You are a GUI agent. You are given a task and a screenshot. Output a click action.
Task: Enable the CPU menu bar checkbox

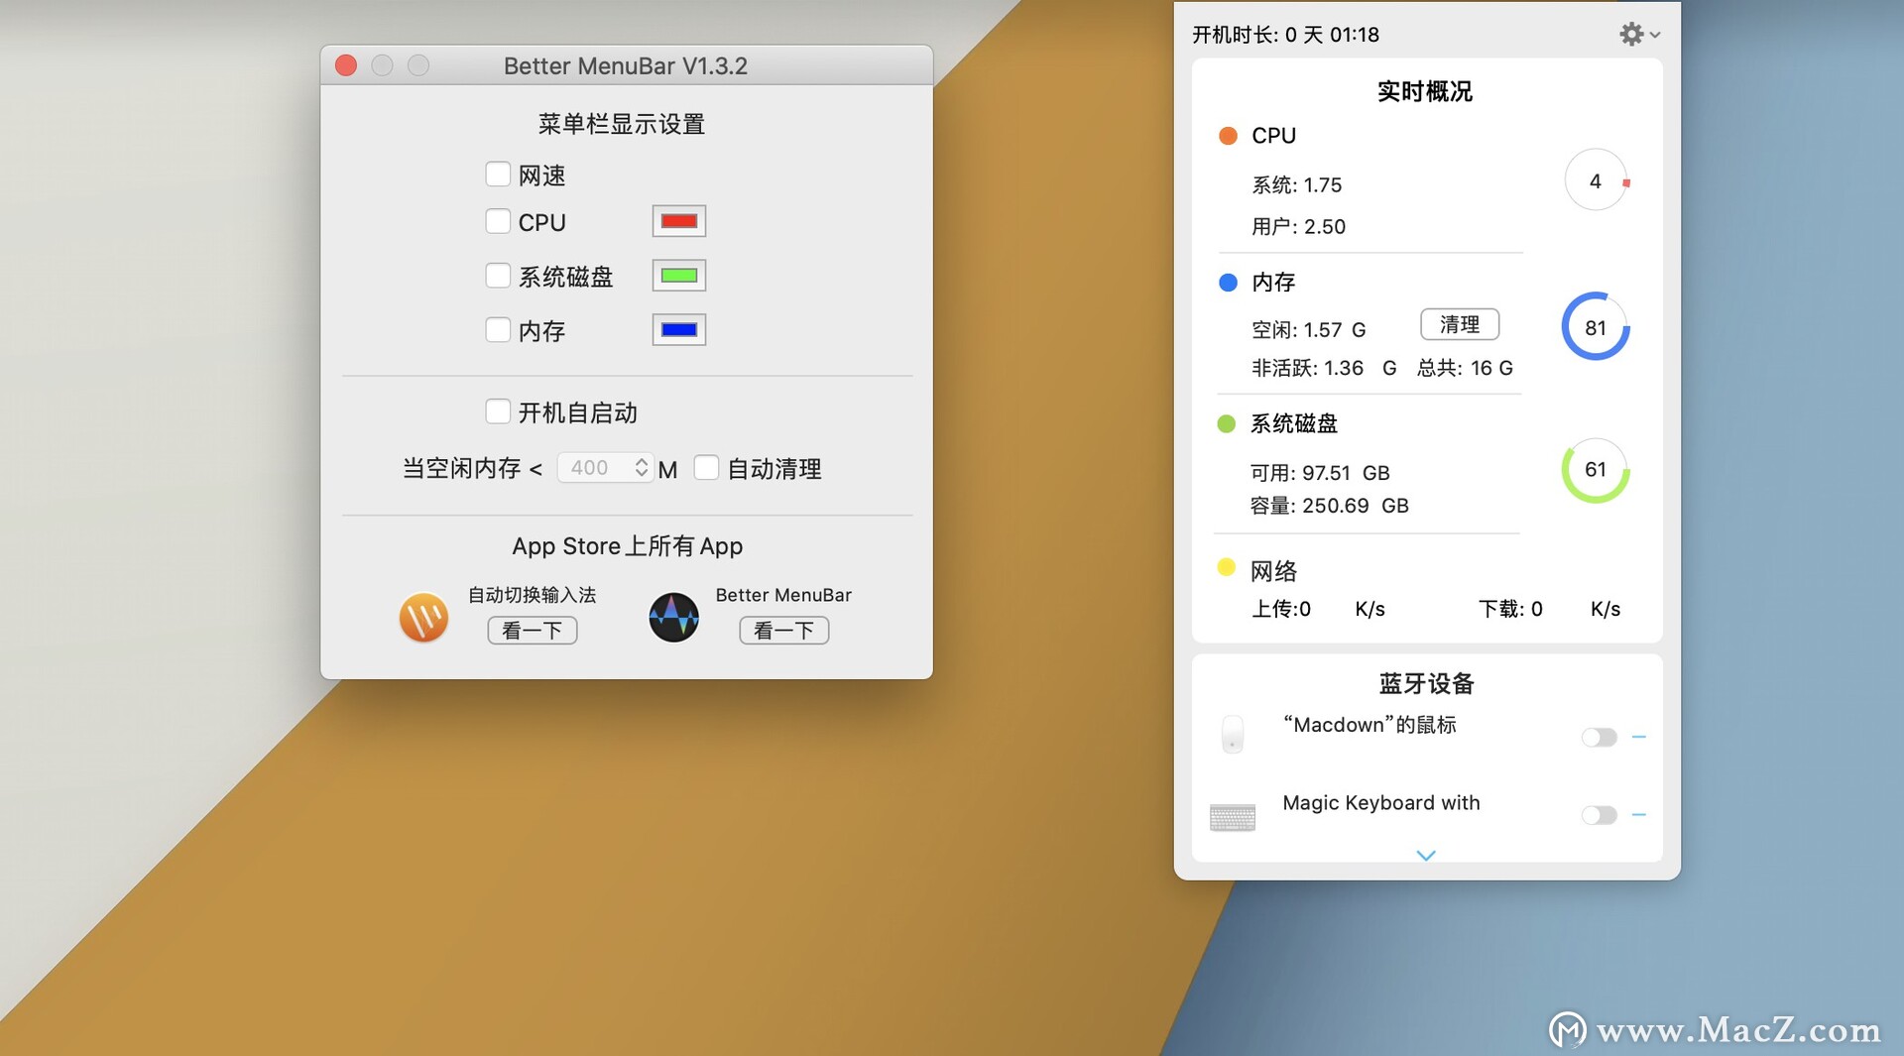pos(498,221)
